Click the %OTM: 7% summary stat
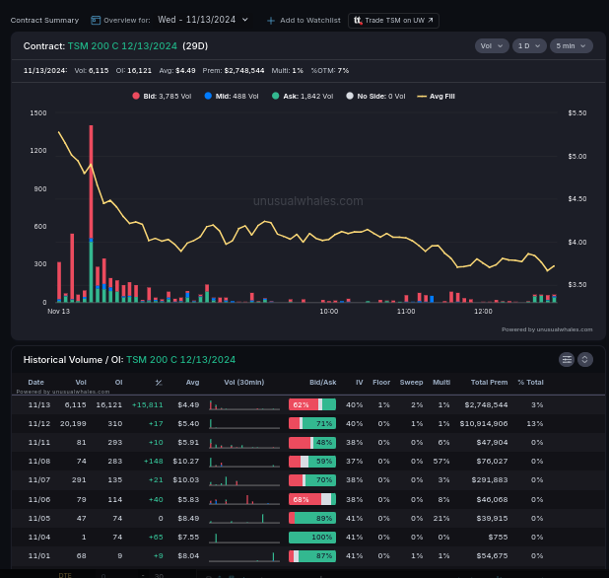 [330, 70]
